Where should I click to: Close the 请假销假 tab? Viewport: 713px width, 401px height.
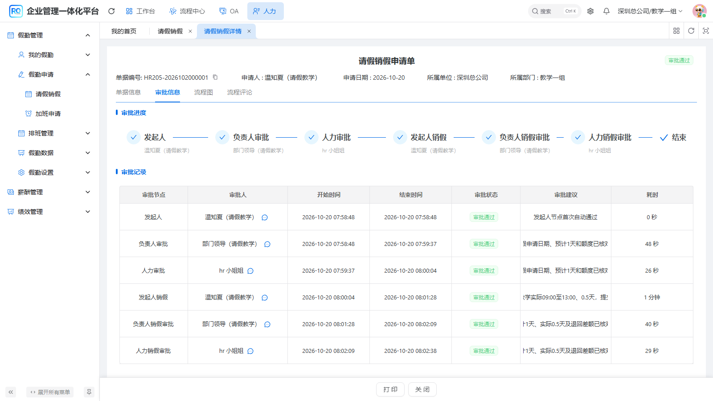click(190, 31)
